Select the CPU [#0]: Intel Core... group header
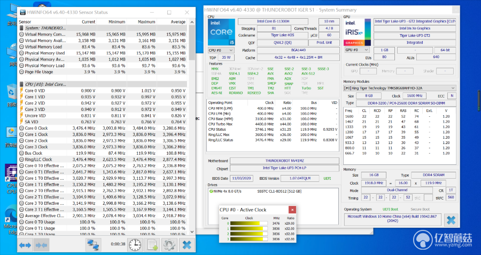481x255 pixels. [103, 84]
